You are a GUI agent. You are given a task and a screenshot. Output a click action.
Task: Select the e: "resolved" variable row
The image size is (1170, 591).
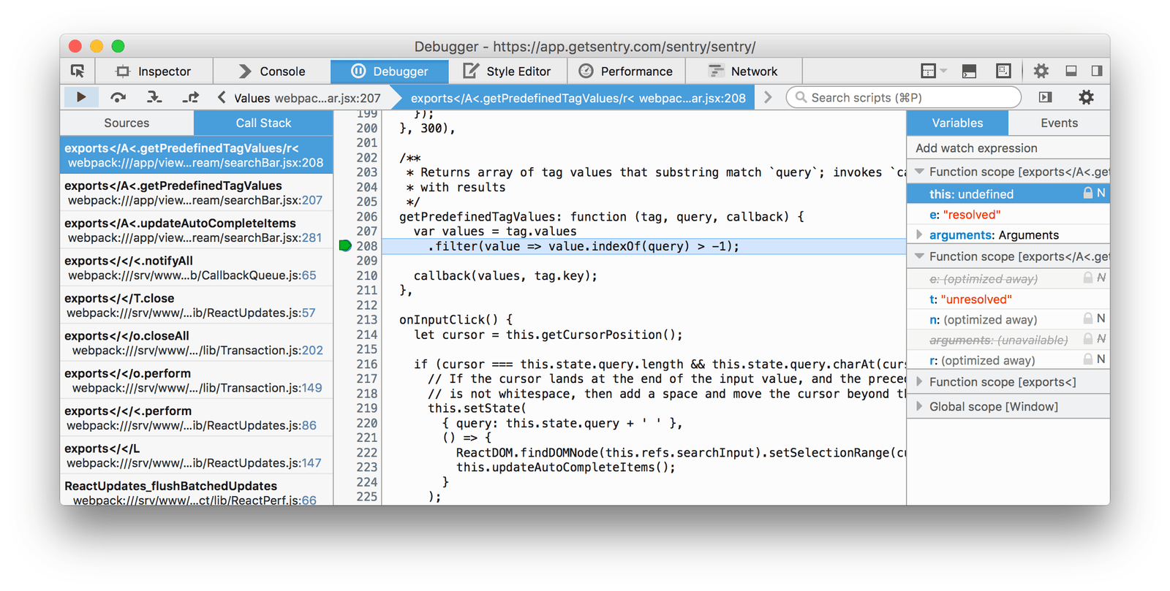click(1008, 214)
